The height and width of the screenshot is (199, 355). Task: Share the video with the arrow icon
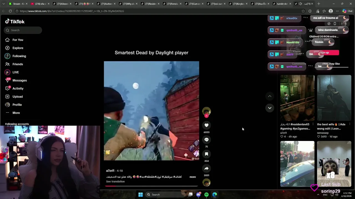pos(206,168)
